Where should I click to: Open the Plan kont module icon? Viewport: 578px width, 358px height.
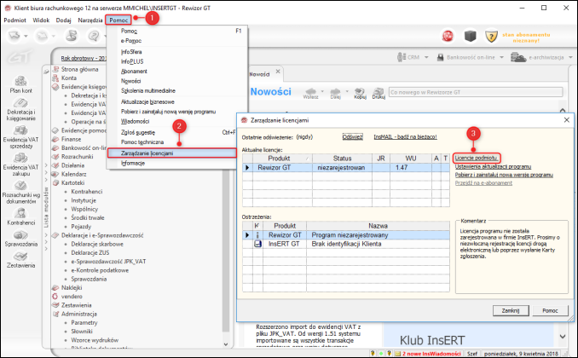point(20,81)
